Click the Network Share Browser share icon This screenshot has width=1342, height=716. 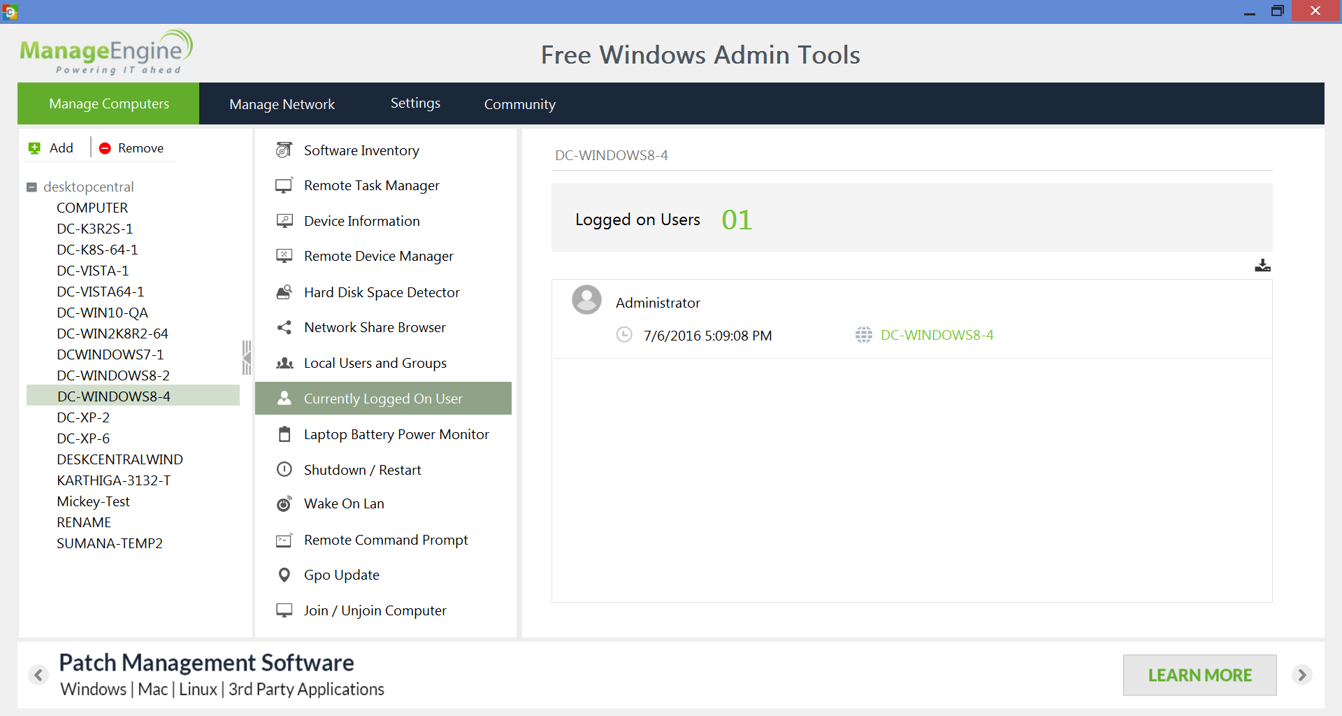284,327
